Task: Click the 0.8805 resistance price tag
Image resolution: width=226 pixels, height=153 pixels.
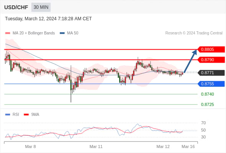Action: (211, 49)
